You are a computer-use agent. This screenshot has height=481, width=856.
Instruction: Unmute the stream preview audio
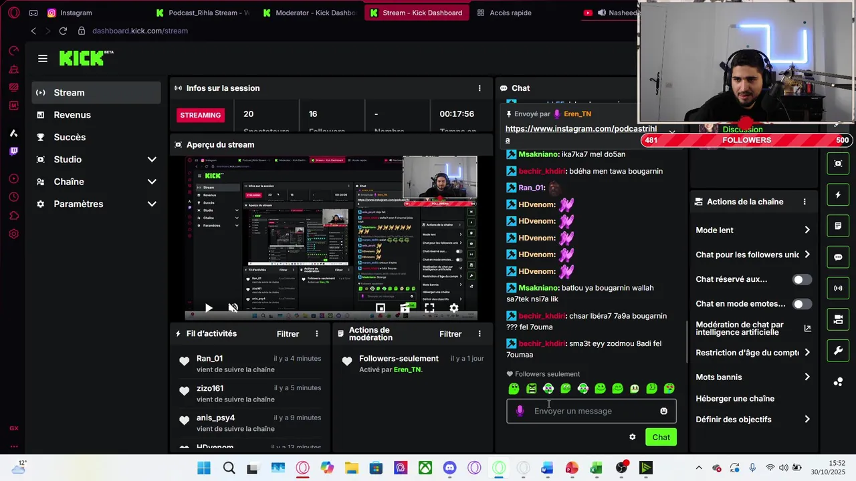coord(233,308)
